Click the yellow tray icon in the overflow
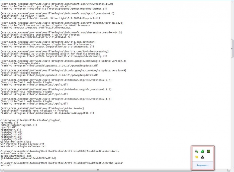 (x=197, y=157)
